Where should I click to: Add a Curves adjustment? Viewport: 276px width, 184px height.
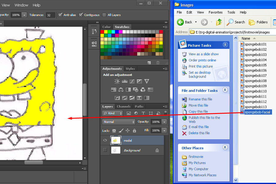pyautogui.click(x=132, y=81)
